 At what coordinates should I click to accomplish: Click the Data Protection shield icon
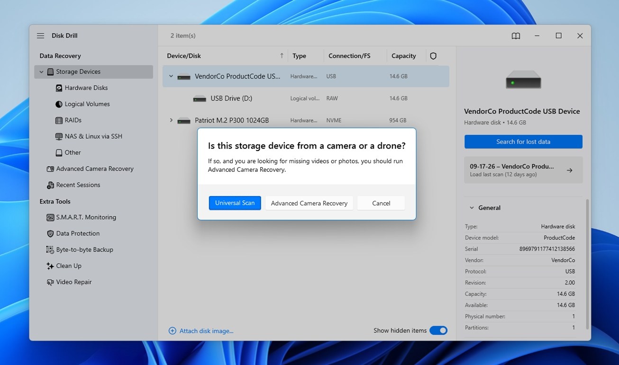[50, 234]
